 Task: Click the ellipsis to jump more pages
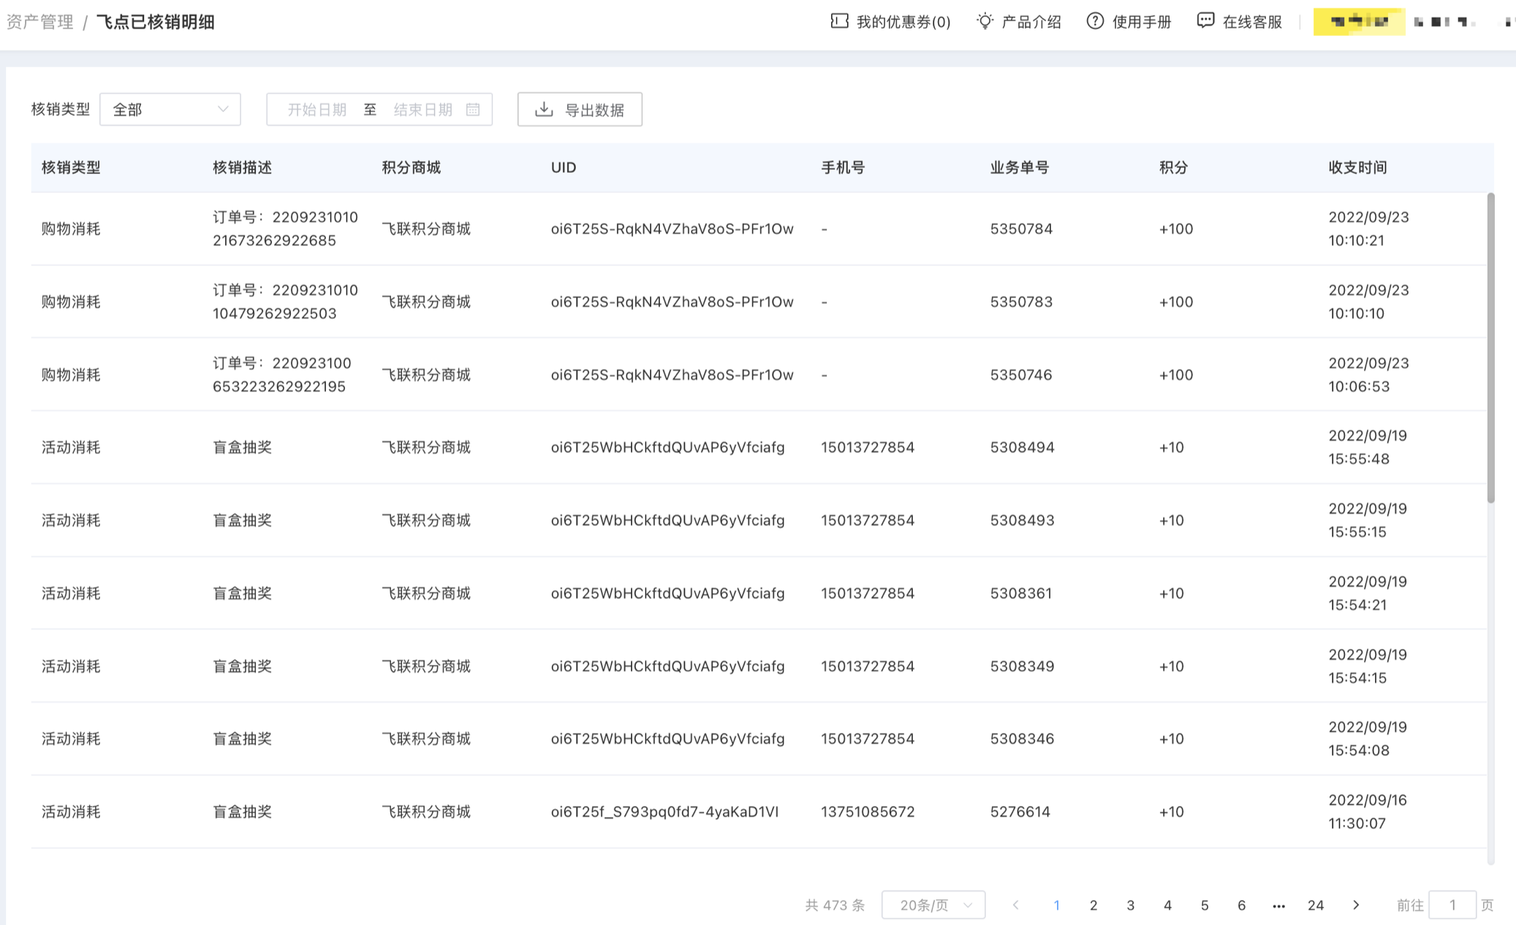1278,905
